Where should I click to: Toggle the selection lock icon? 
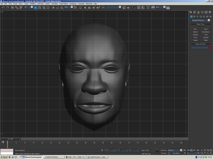102,150
